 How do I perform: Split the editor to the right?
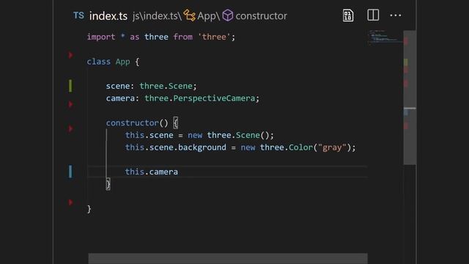(x=373, y=15)
